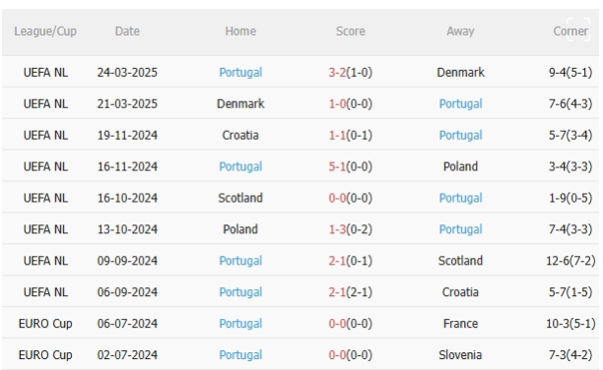603x370 pixels.
Task: Click the Corner column header
Action: (x=570, y=31)
